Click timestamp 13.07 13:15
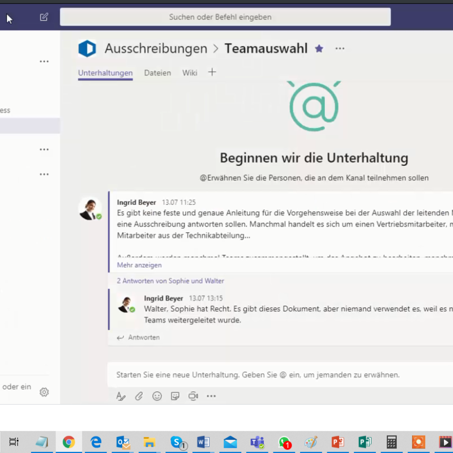The image size is (453, 453). (x=206, y=298)
